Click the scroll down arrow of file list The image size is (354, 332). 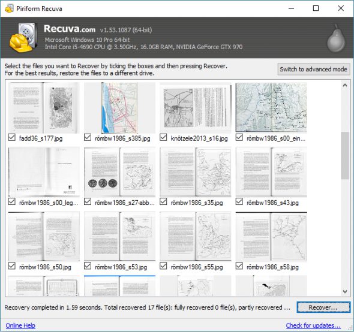point(345,291)
